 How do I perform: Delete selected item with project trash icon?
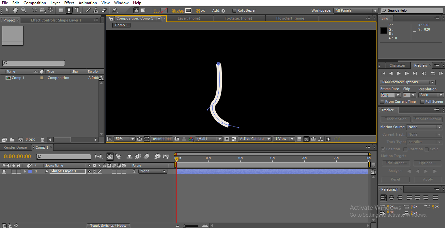42,140
